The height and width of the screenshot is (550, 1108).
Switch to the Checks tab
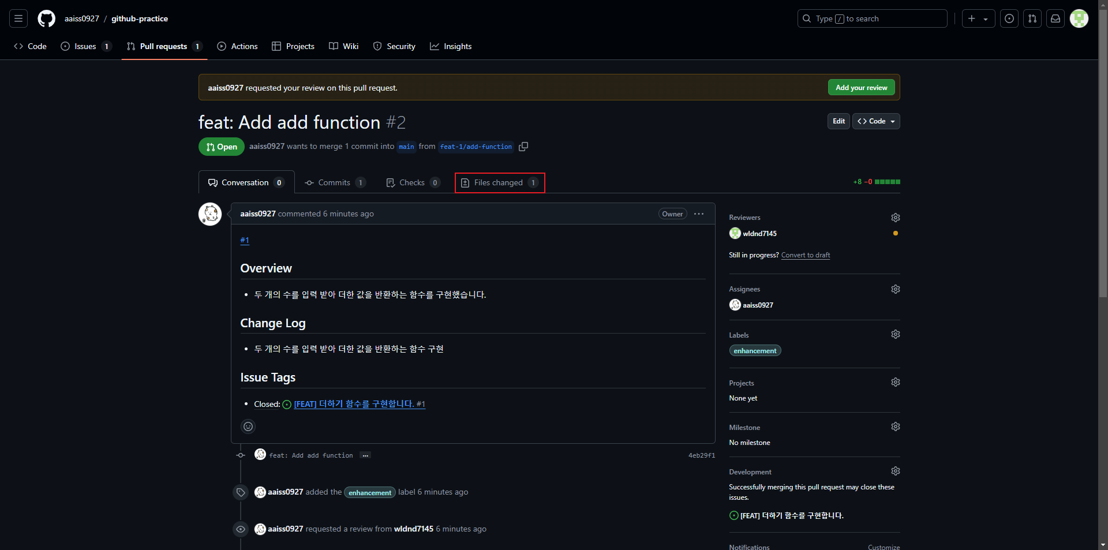(x=413, y=182)
